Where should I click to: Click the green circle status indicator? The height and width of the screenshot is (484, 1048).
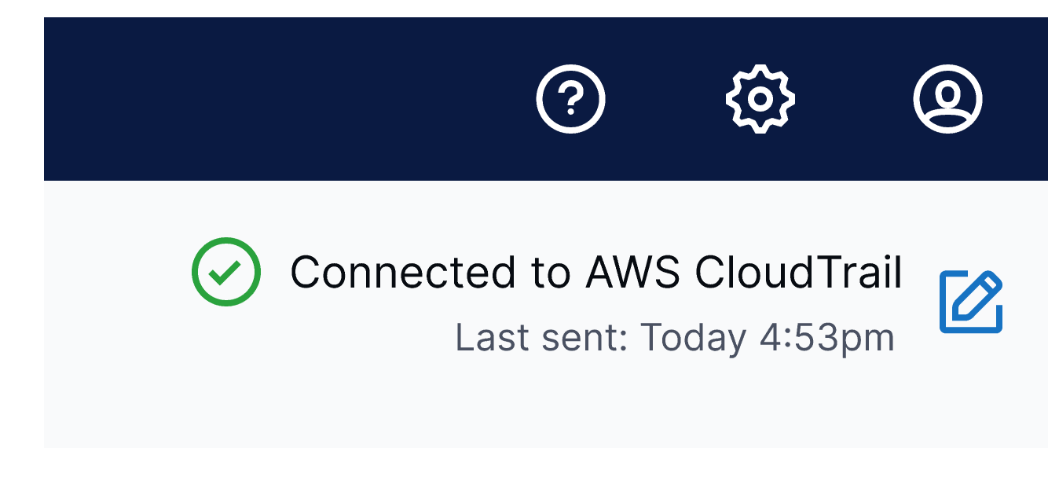[226, 271]
